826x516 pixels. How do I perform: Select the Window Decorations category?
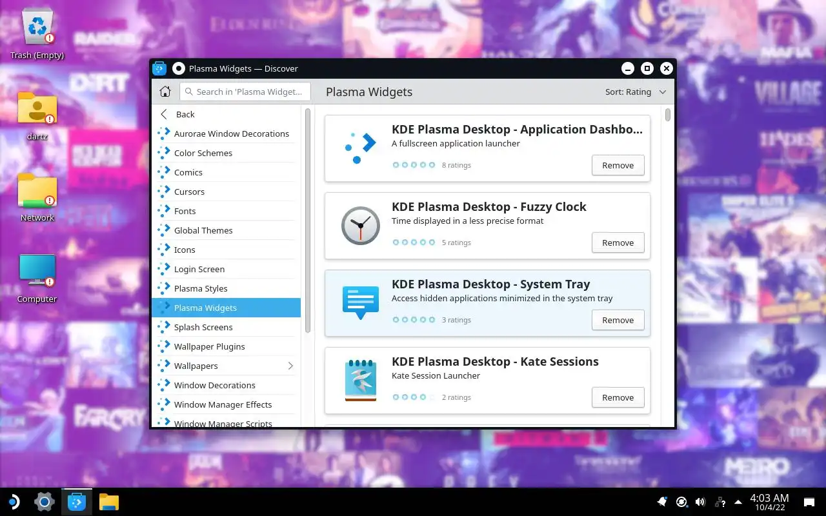coord(226,385)
